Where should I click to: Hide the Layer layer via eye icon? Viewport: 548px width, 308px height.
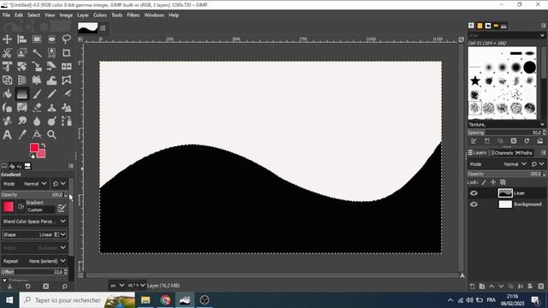[x=474, y=193]
